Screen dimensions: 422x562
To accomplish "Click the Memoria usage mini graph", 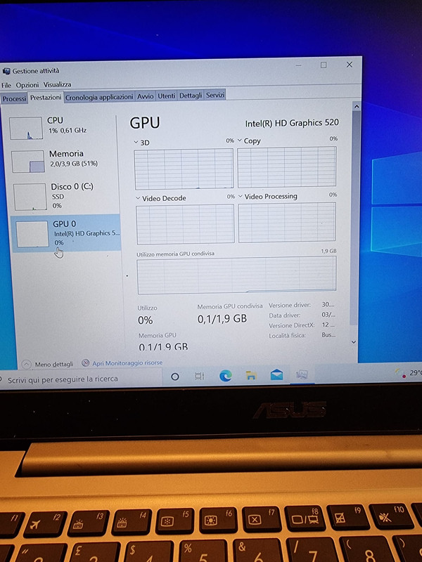I will point(28,162).
